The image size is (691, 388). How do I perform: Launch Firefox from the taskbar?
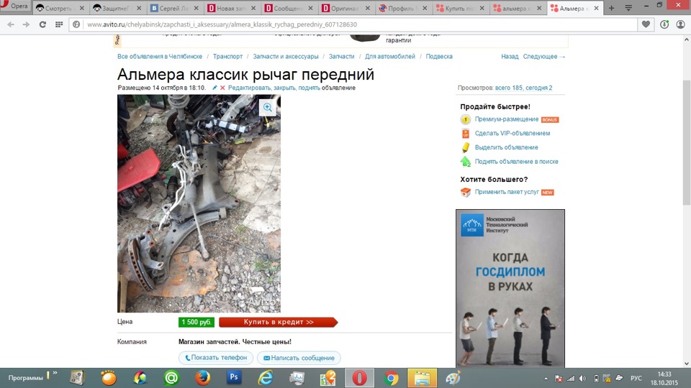pyautogui.click(x=203, y=378)
